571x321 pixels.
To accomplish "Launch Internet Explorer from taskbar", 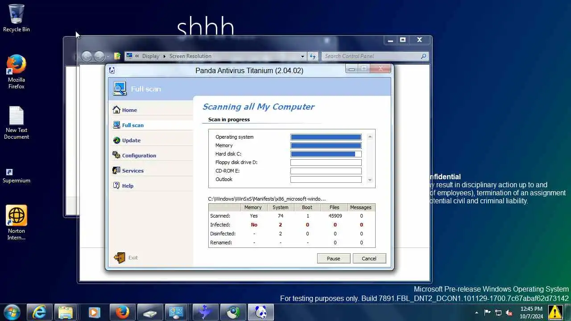I will [x=39, y=313].
